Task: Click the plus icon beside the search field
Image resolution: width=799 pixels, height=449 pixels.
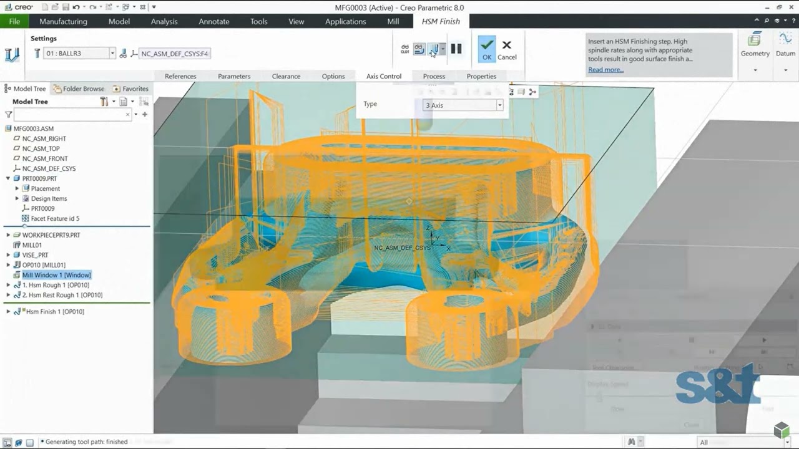Action: [x=145, y=114]
